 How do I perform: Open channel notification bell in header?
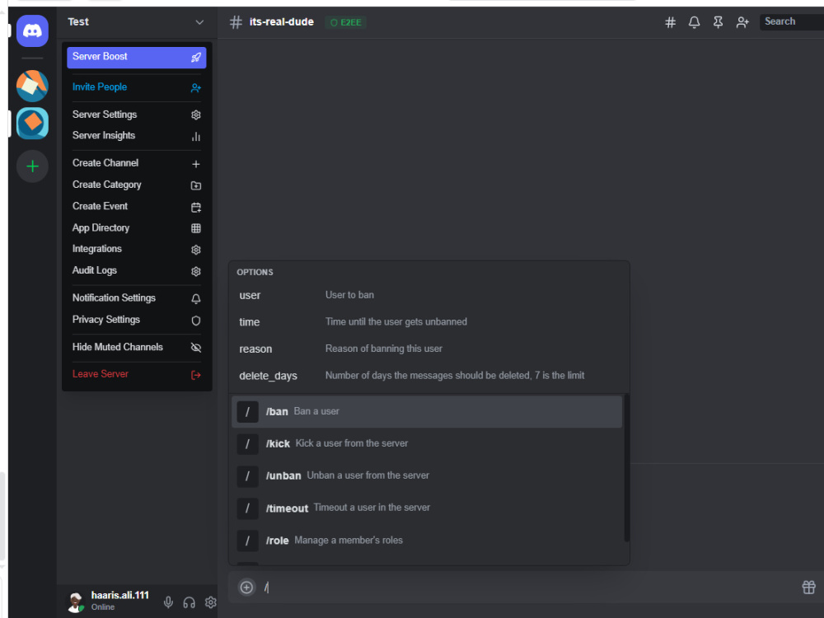(x=694, y=22)
